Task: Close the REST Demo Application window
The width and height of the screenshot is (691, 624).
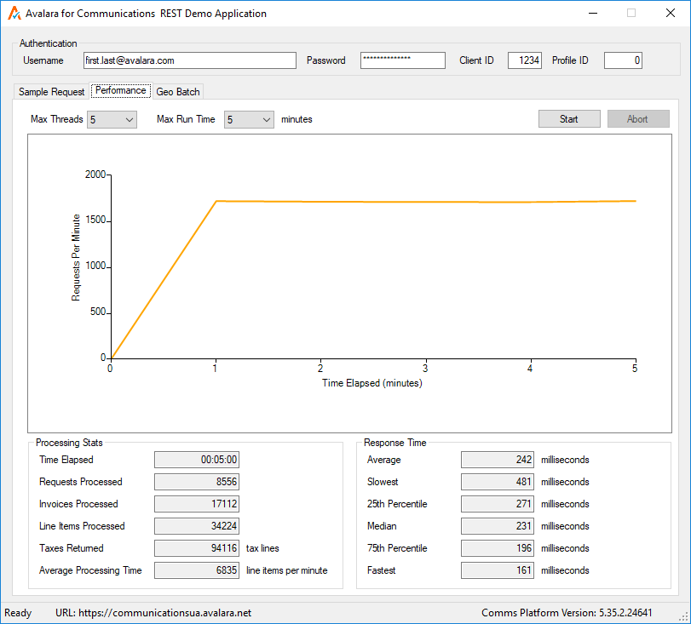Action: pyautogui.click(x=670, y=14)
